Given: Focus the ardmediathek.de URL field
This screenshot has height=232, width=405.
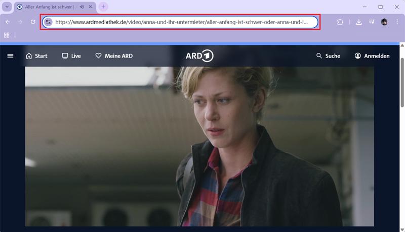Looking at the screenshot, I should pyautogui.click(x=182, y=22).
